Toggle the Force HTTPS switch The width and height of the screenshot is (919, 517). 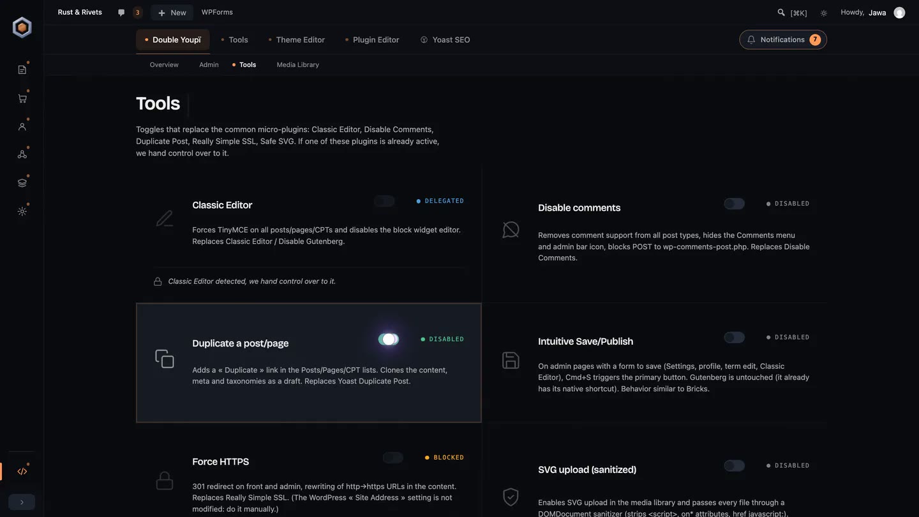[x=393, y=458]
